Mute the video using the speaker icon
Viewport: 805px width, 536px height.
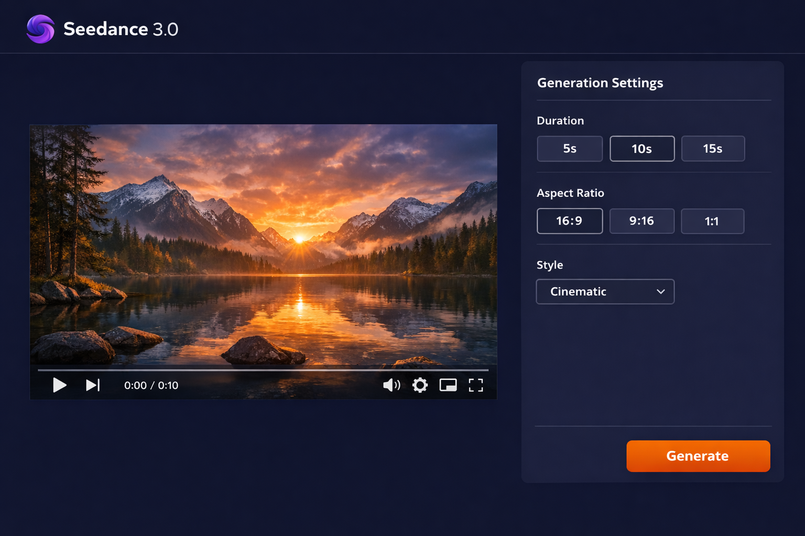[391, 385]
